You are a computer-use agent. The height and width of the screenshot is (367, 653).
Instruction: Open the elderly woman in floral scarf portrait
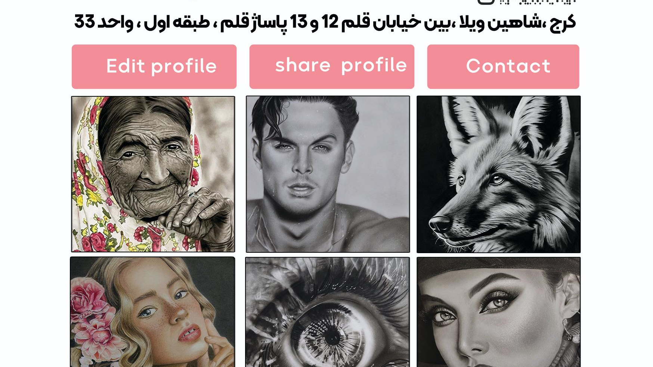click(153, 174)
